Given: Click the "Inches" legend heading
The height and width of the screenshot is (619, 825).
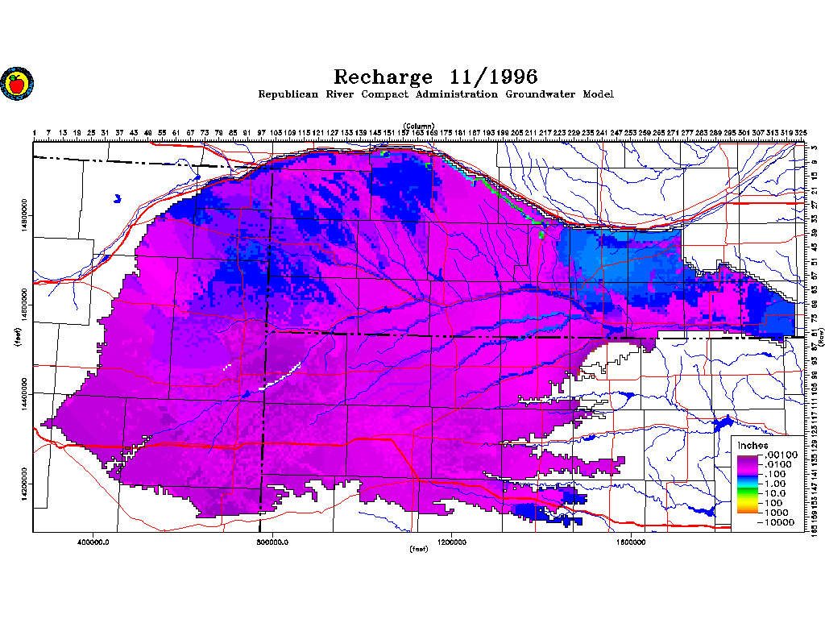Looking at the screenshot, I should [x=752, y=446].
